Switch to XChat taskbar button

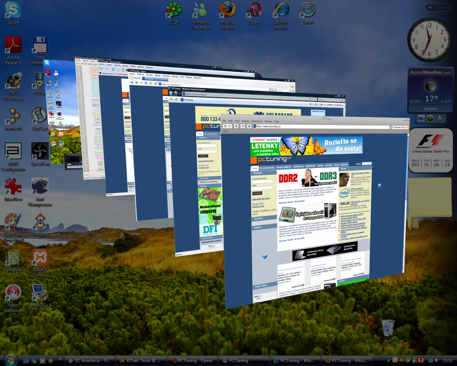142,361
